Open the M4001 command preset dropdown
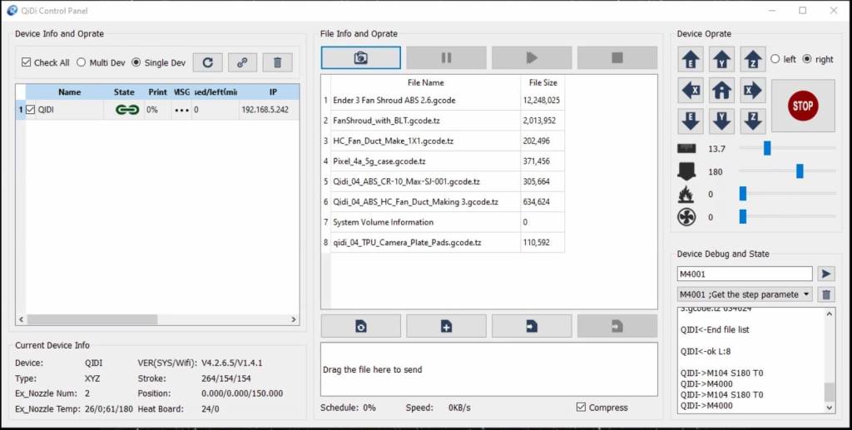The width and height of the screenshot is (852, 430). click(745, 294)
